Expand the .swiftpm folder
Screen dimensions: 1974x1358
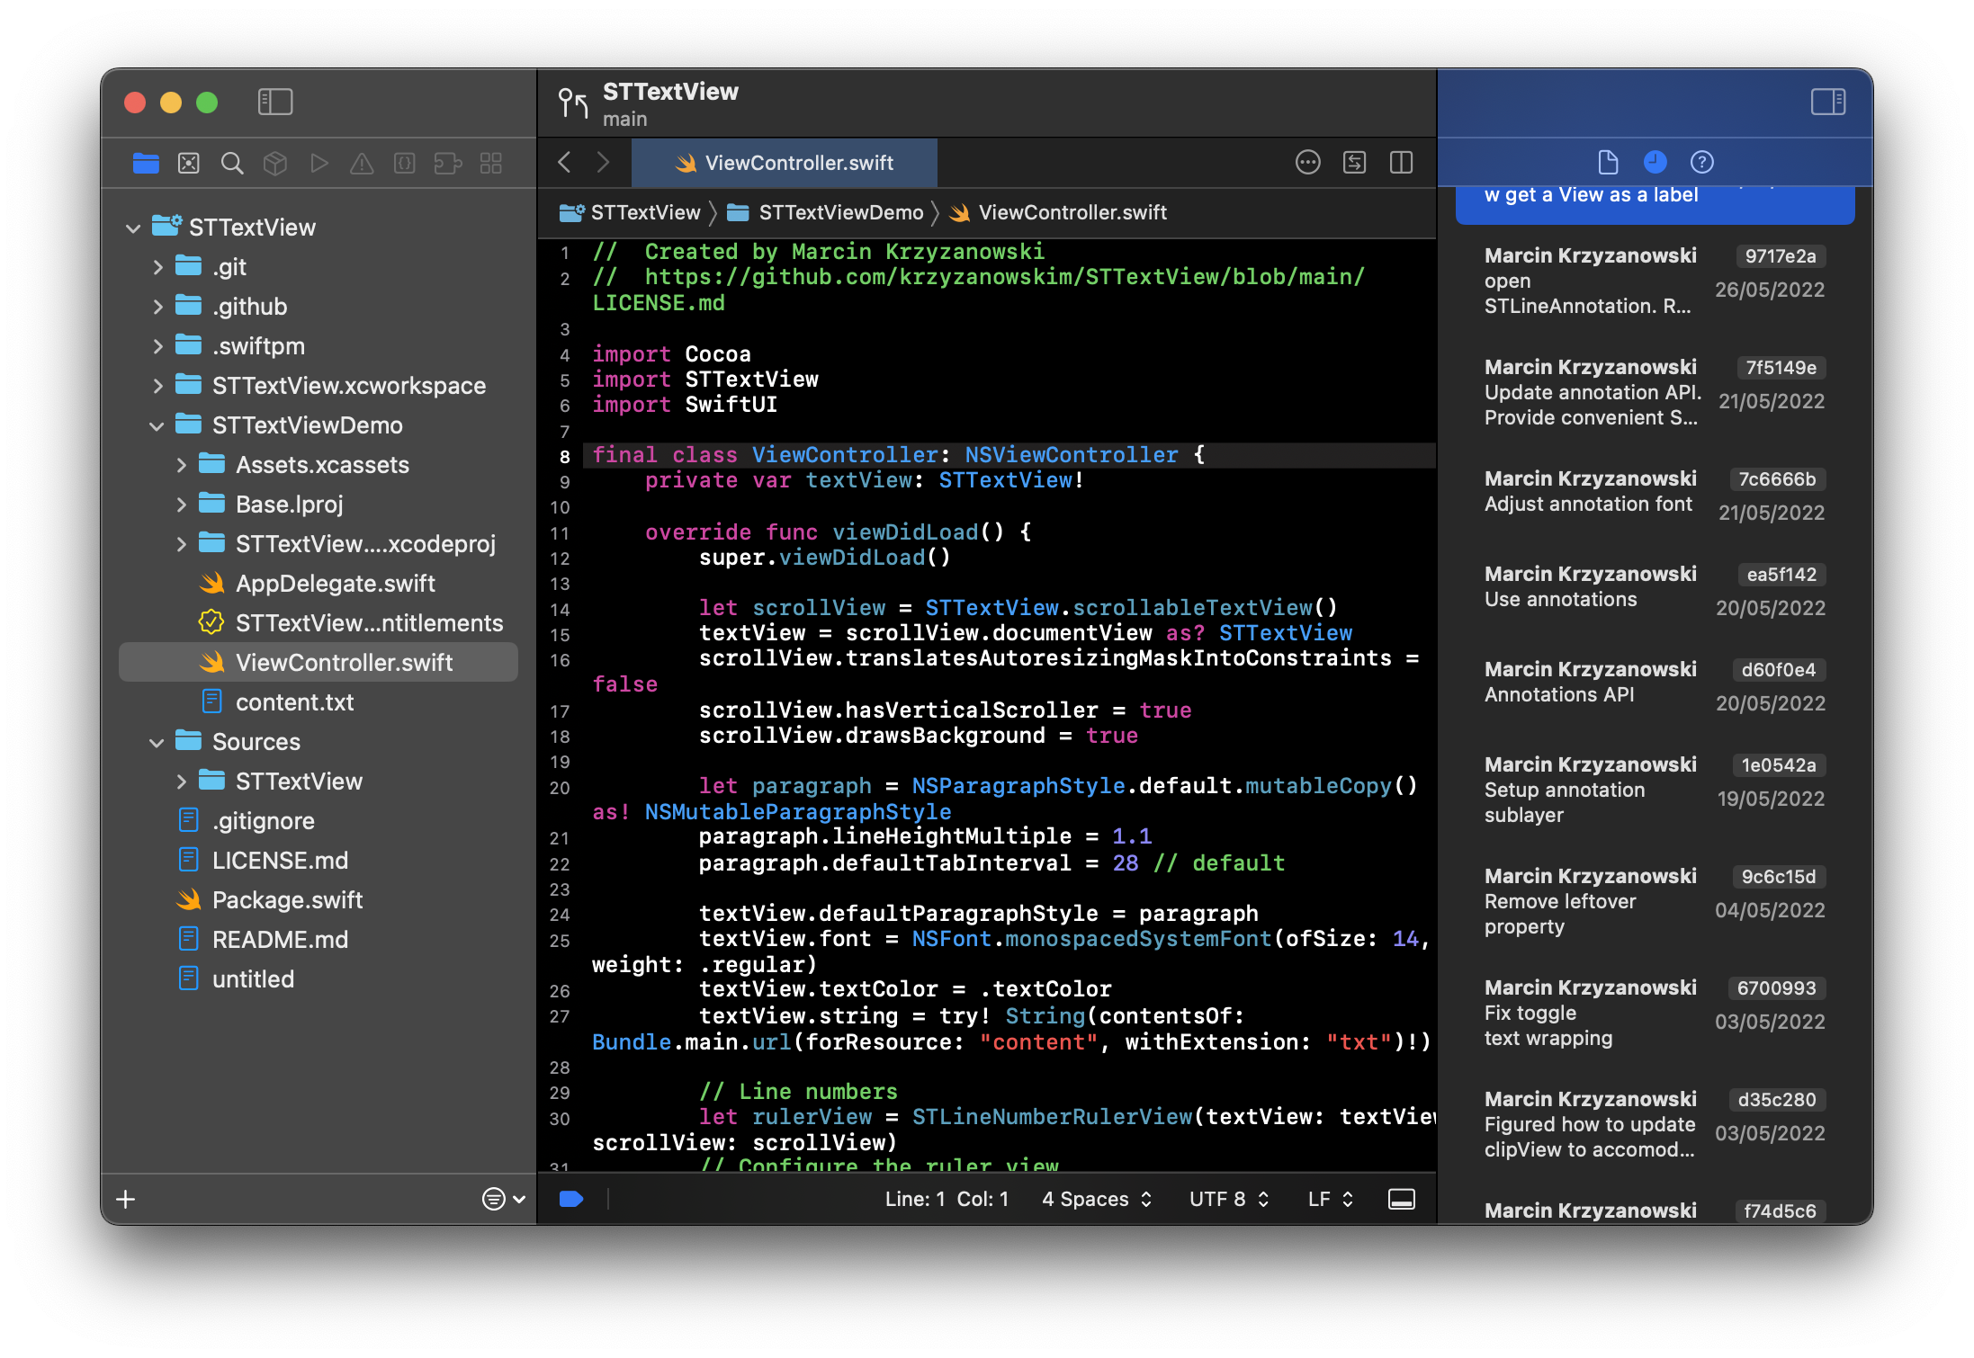tap(158, 346)
